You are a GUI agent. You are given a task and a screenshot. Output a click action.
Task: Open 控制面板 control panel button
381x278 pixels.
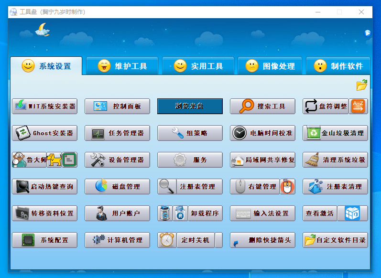[117, 106]
